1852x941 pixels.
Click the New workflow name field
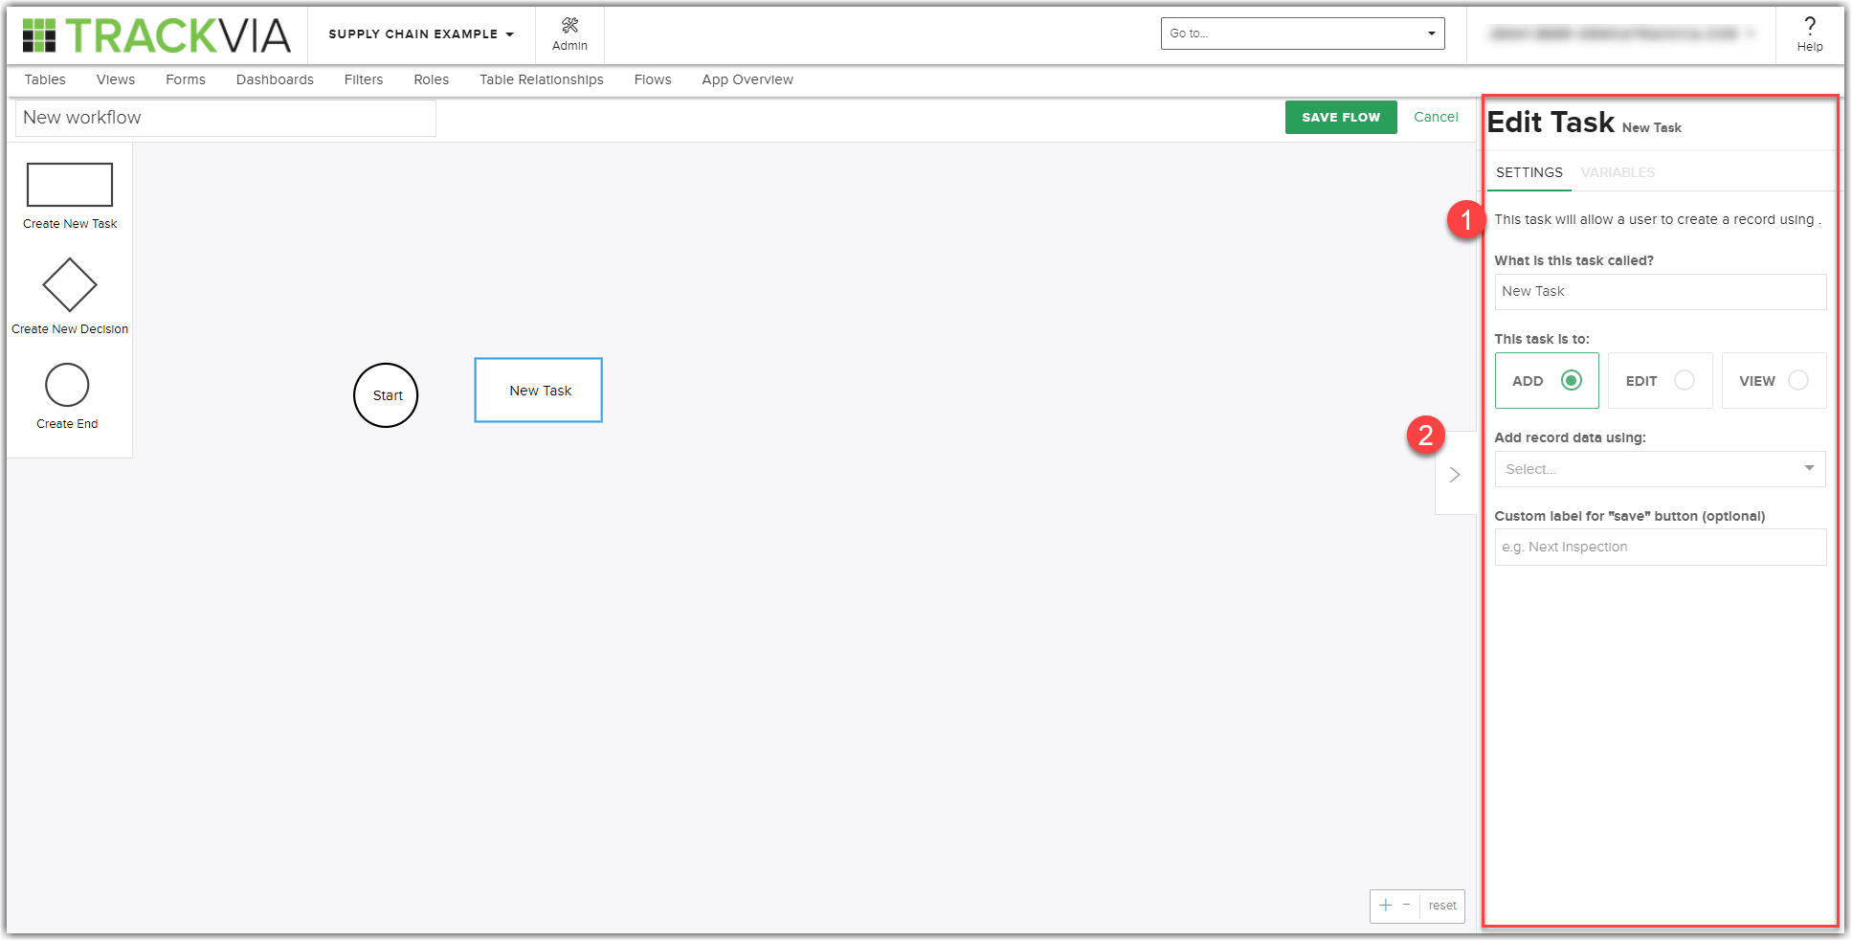tap(226, 118)
